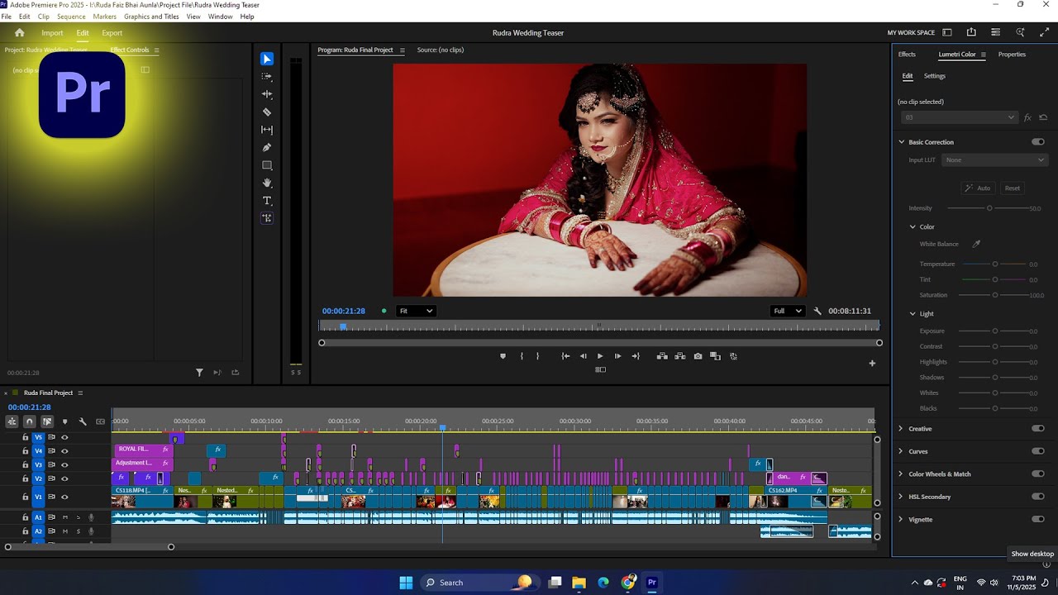Open the Sequence menu
The width and height of the screenshot is (1058, 595).
pos(71,17)
